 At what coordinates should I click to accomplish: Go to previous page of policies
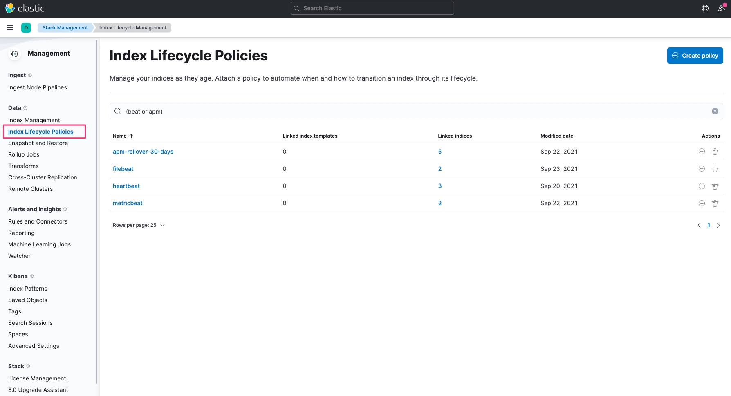coord(699,225)
